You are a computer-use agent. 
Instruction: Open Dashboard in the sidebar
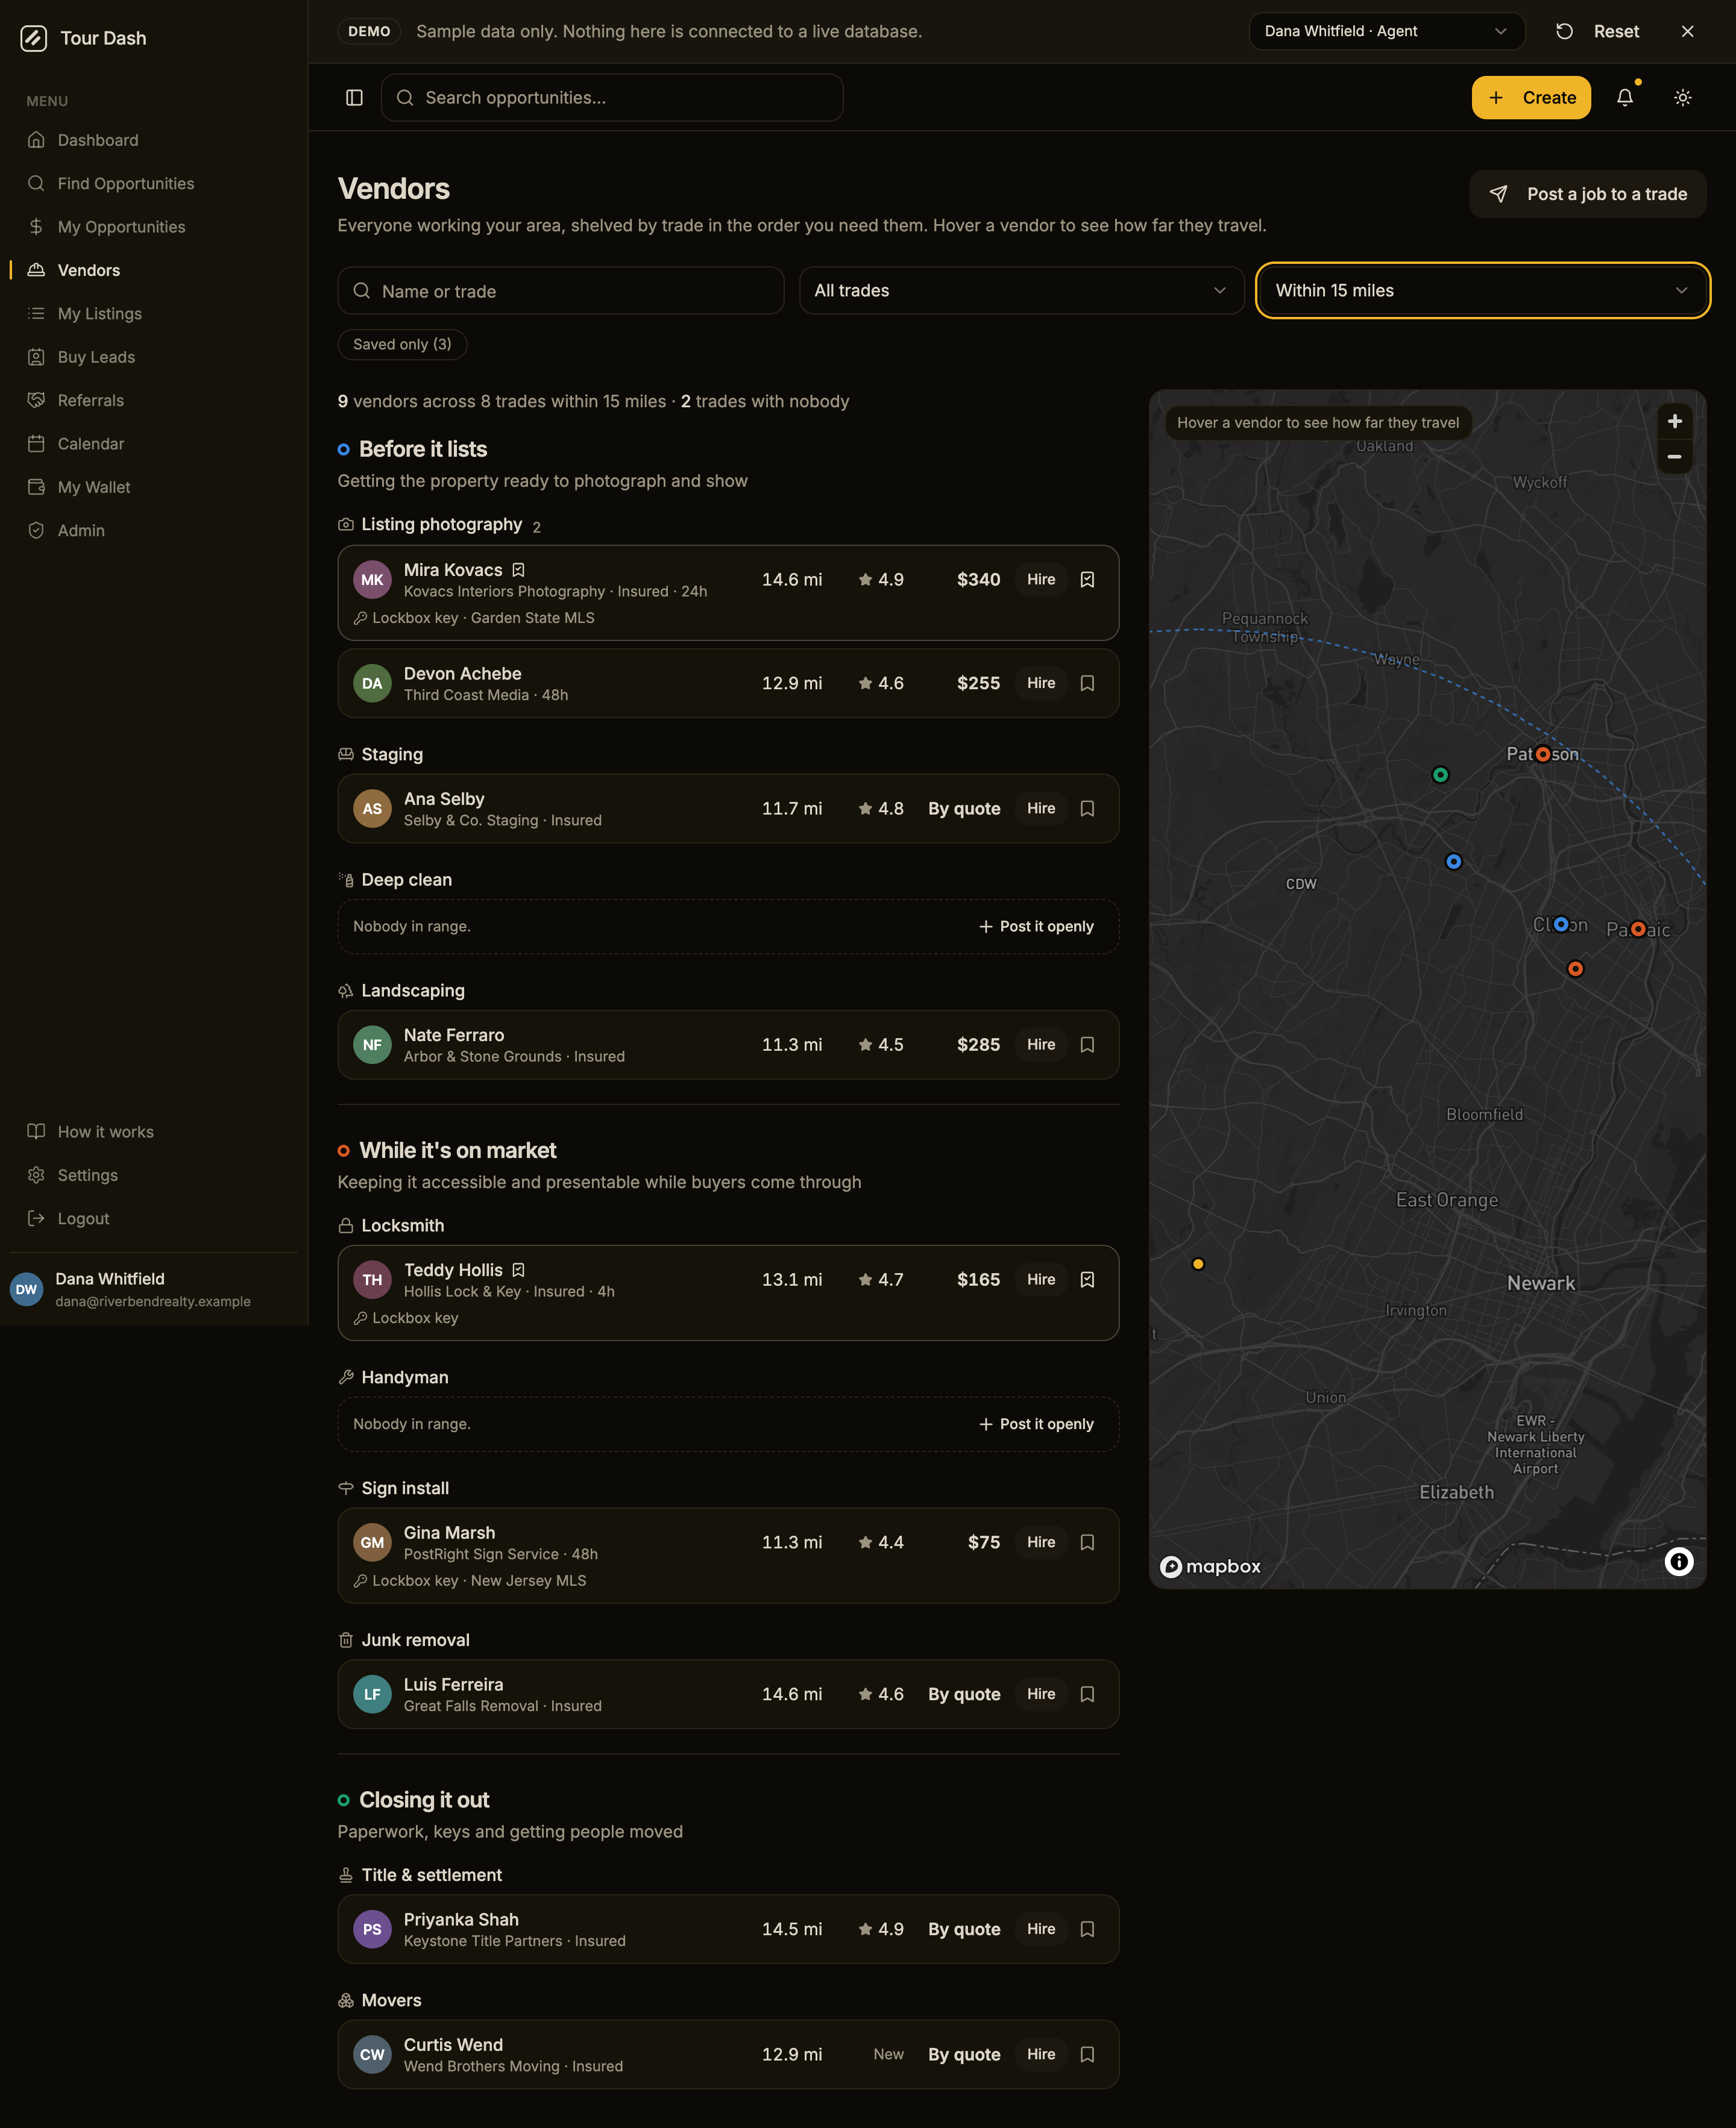click(154, 140)
